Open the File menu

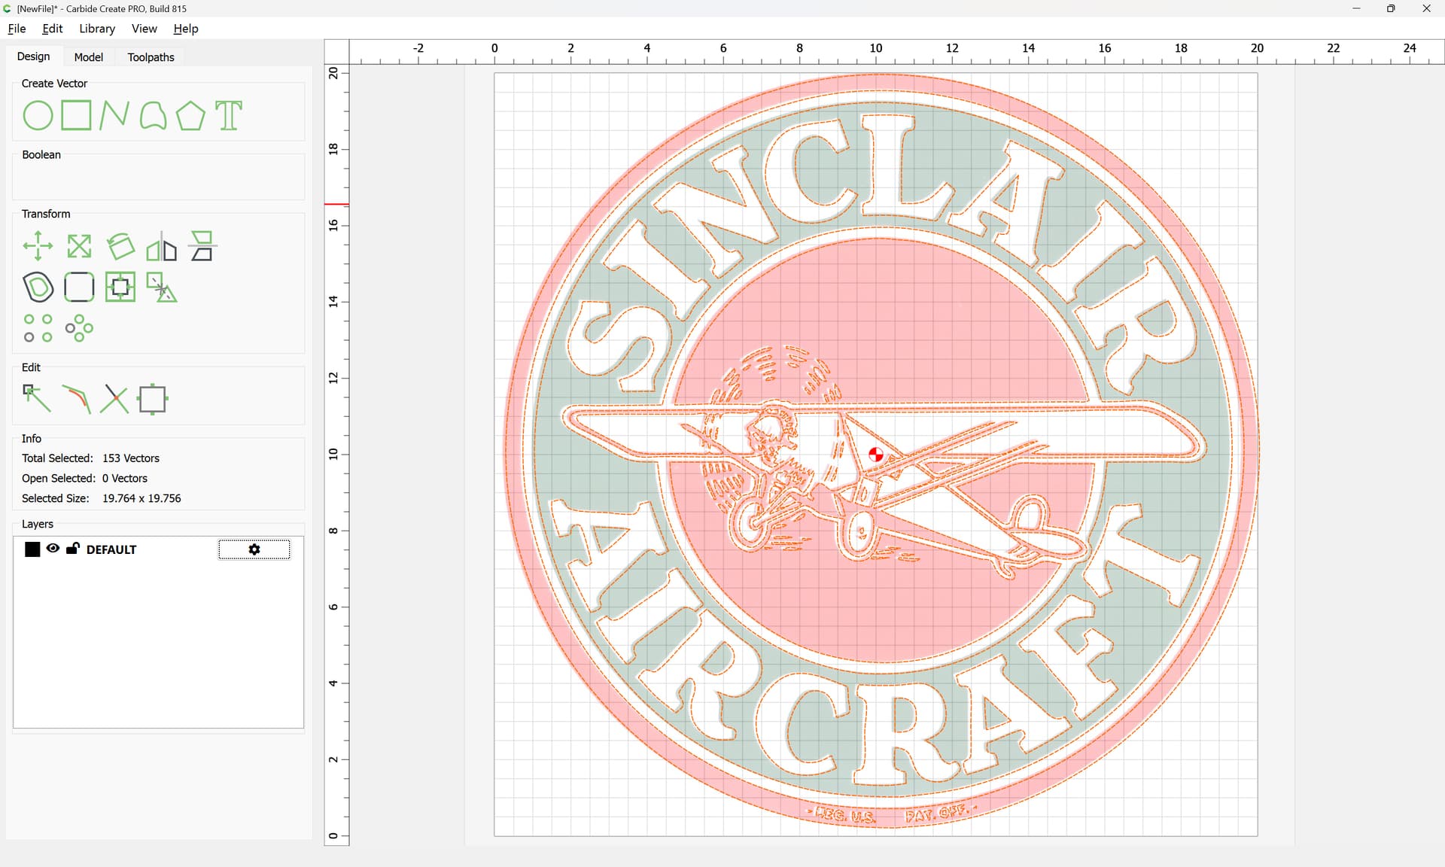pyautogui.click(x=17, y=29)
